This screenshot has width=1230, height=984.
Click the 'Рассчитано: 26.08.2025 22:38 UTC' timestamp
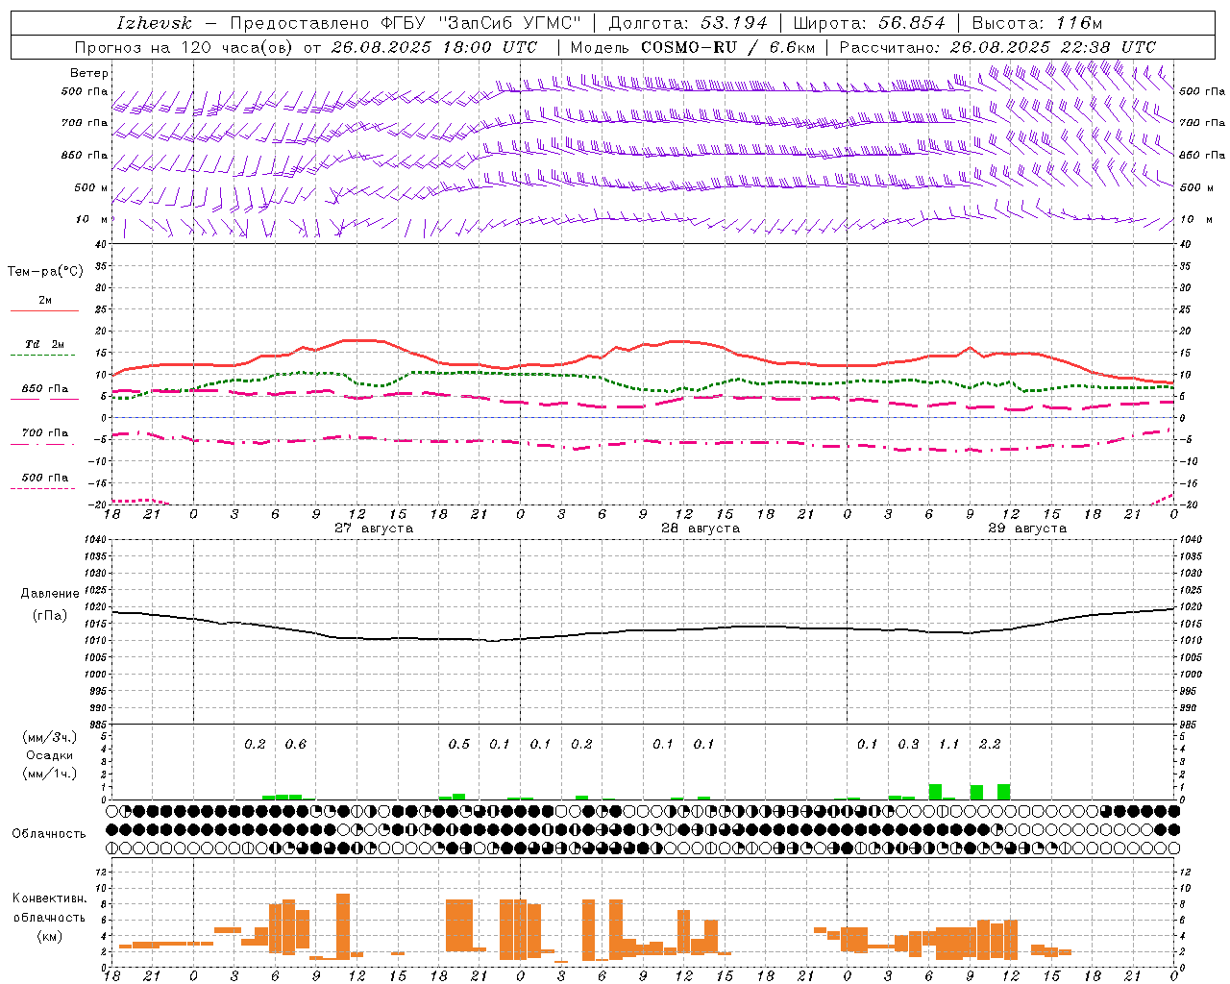pos(997,47)
